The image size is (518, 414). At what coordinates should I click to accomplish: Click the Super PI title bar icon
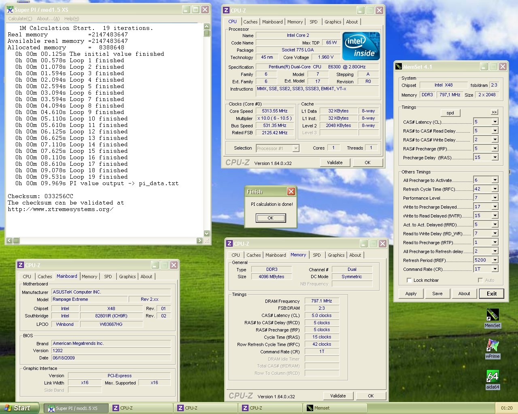pos(10,9)
